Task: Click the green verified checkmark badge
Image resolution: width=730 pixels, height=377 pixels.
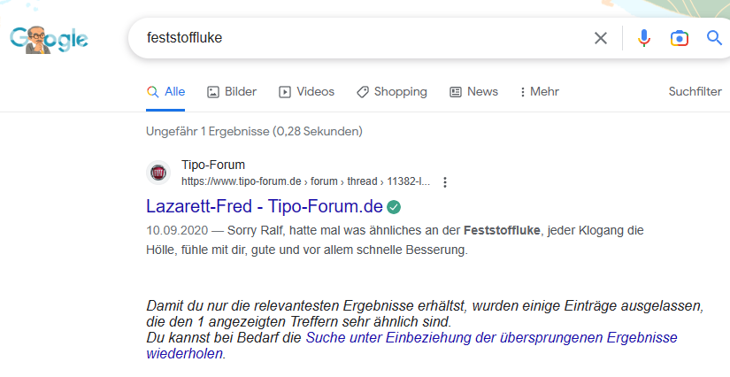Action: 394,207
